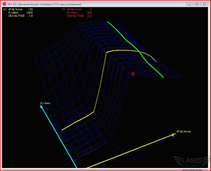The width and height of the screenshot is (211, 171).
Task: Click the yellow KC dF/dt value 120
Action: [x=30, y=9]
